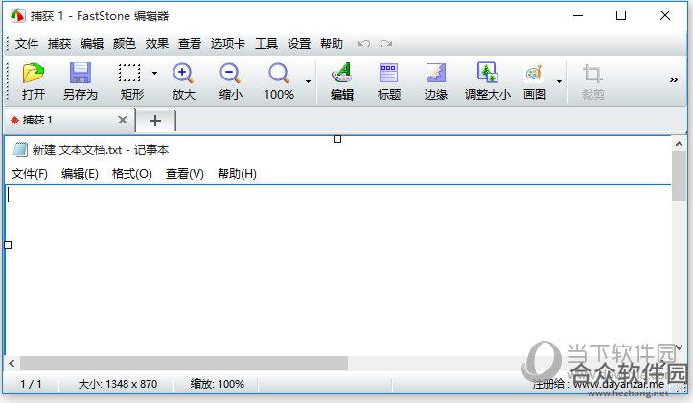
Task: Click the Notepad icon in captured image
Action: click(x=20, y=149)
